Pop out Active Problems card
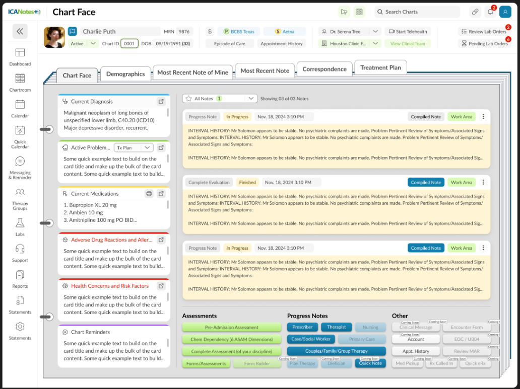 [161, 147]
